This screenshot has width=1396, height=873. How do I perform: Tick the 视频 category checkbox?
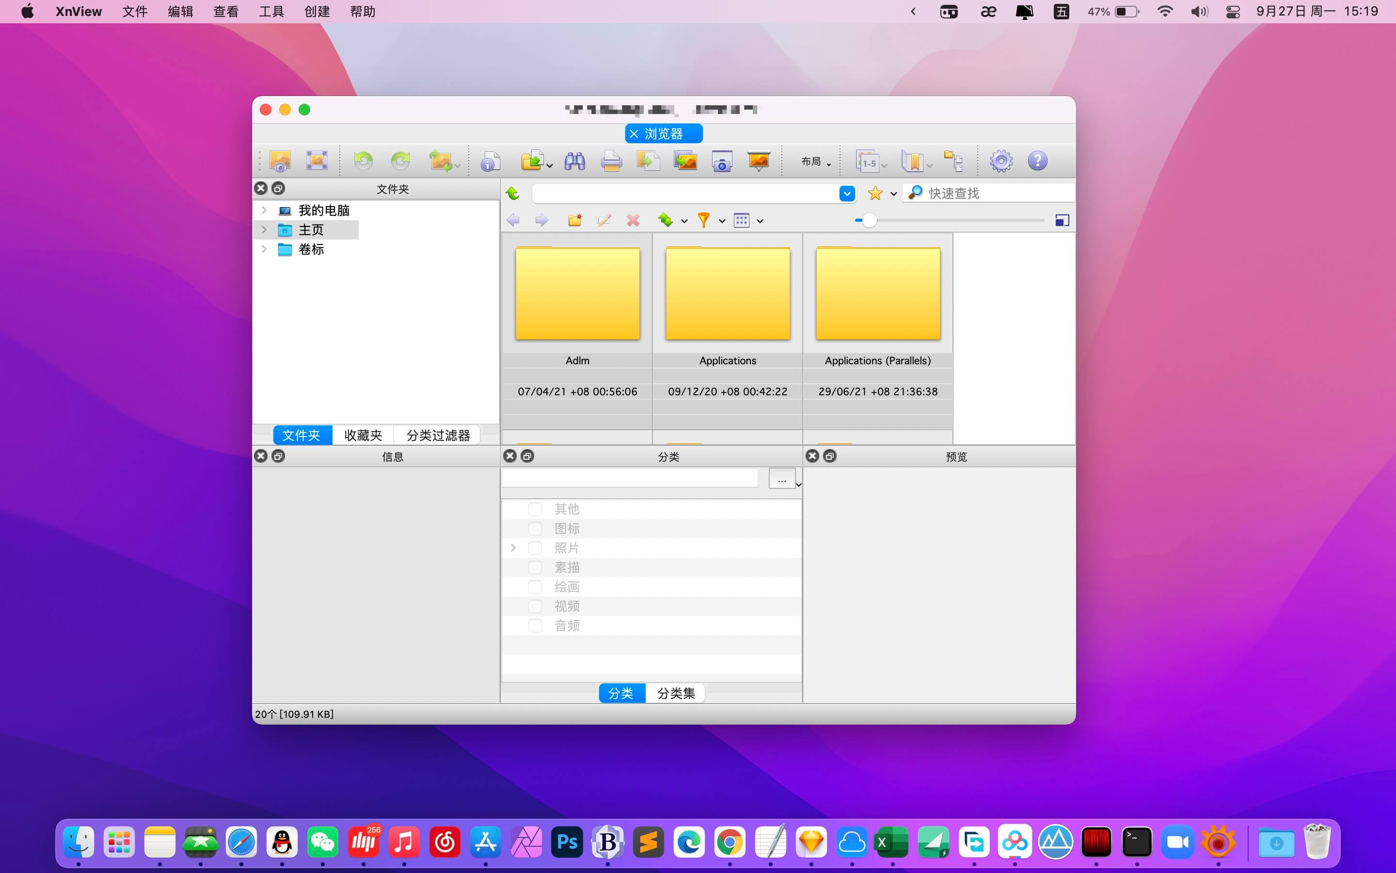pos(535,606)
